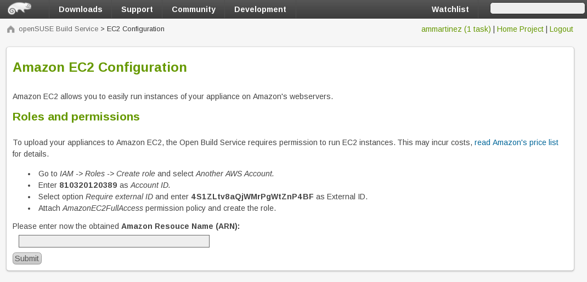Click the AmazonEC2FullAccess policy text
Image resolution: width=587 pixels, height=282 pixels.
click(103, 208)
